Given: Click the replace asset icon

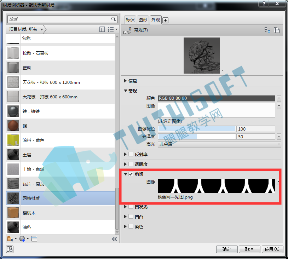Looking at the screenshot, I should click(267, 30).
